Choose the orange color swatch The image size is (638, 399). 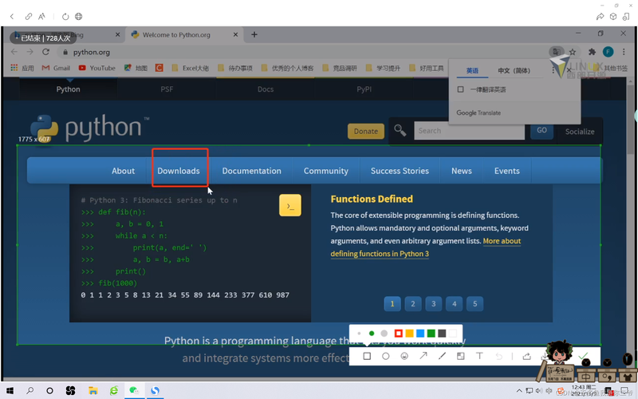410,334
